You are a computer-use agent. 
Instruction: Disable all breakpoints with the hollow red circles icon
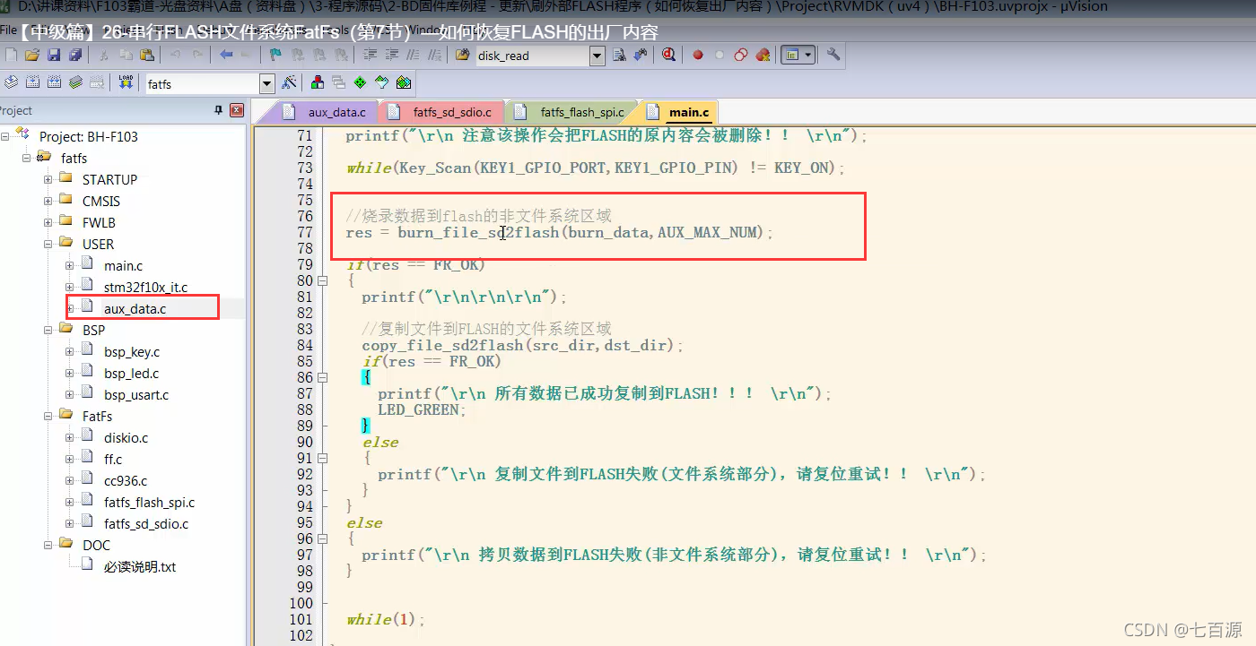(741, 55)
